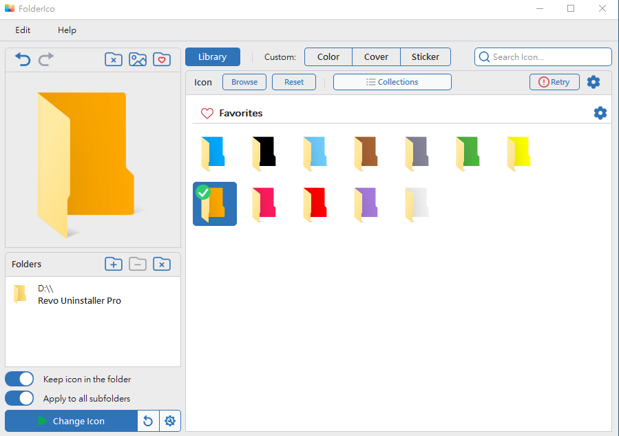Open Change Icon gear options
The image size is (619, 436).
pyautogui.click(x=170, y=421)
